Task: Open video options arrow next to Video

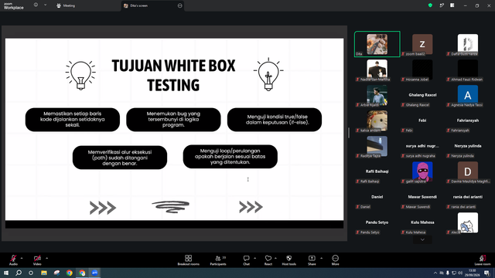Action: coord(46,258)
